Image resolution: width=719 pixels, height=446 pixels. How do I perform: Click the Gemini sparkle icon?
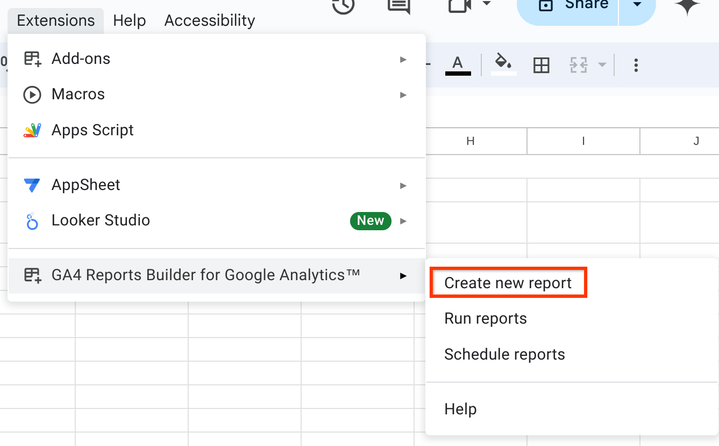[x=688, y=6]
